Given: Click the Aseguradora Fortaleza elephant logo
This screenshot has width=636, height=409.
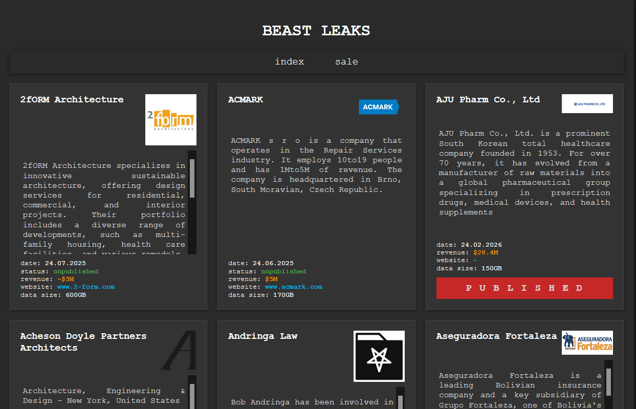Looking at the screenshot, I should tap(587, 343).
